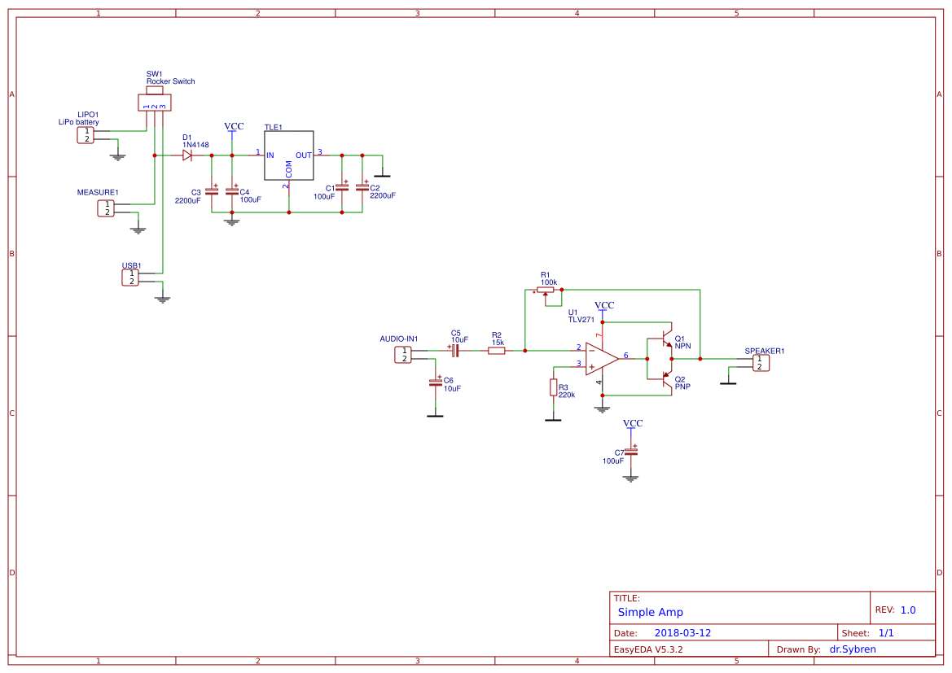952x673 pixels.
Task: Click the '220k' value of R3
Action: [567, 395]
